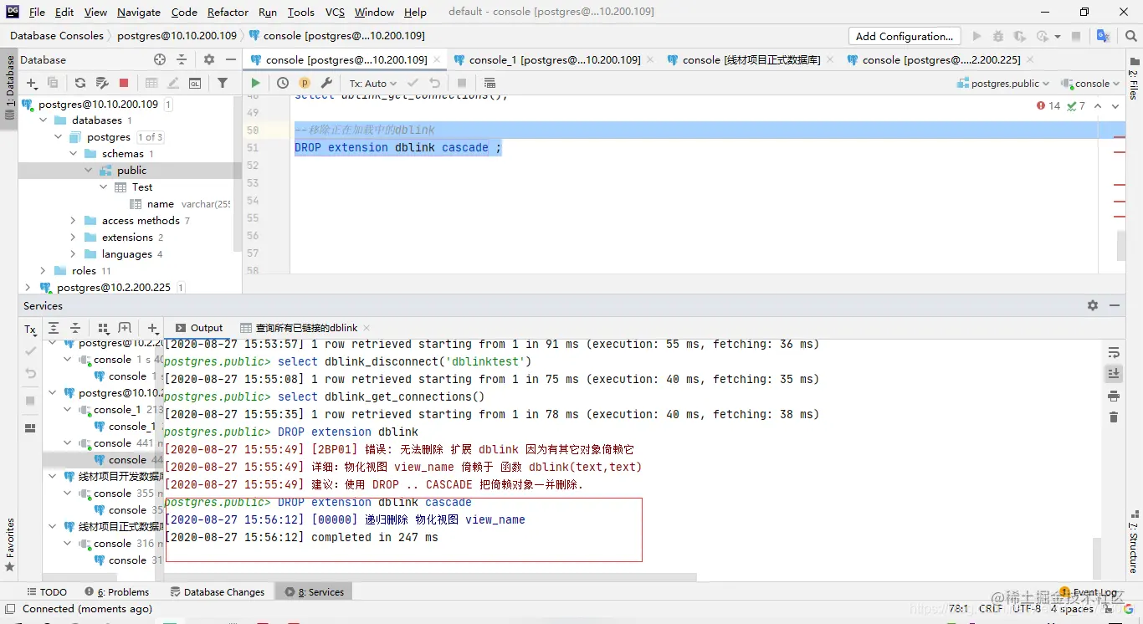Screen dimensions: 1143x624
Task: Close the console [postgres@...10.200.109] editor tab
Action: coord(438,59)
